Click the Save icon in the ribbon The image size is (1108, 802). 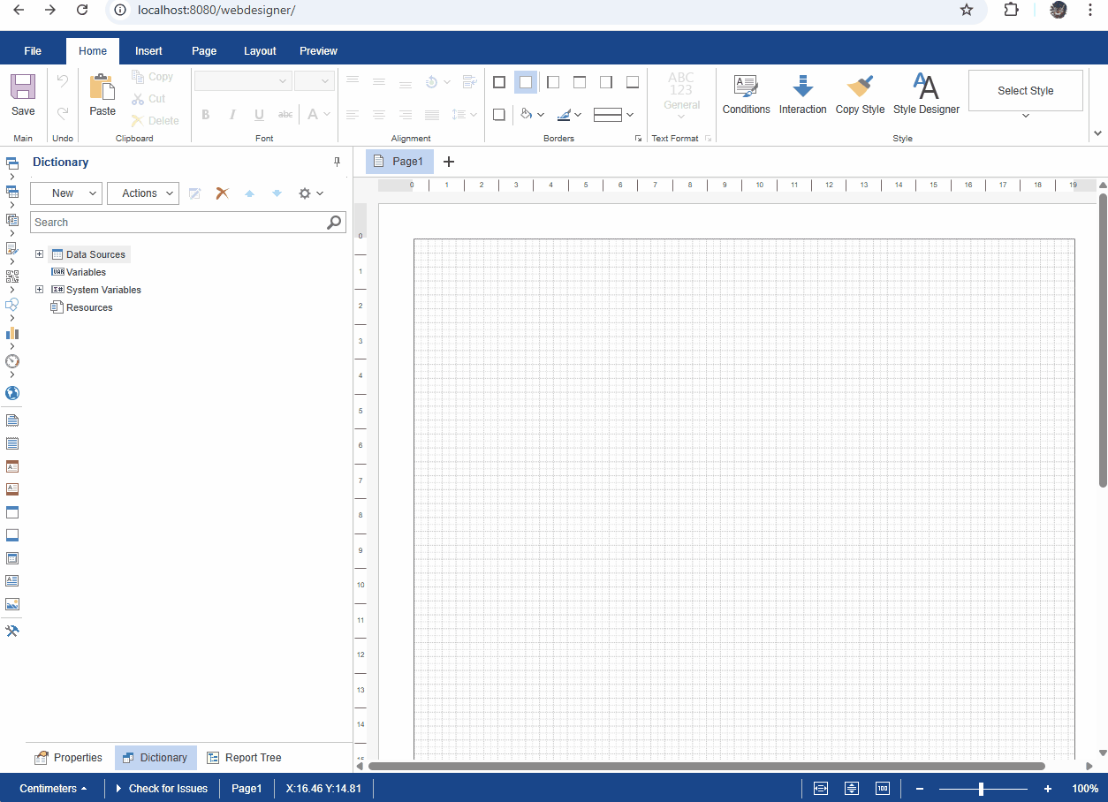click(23, 95)
